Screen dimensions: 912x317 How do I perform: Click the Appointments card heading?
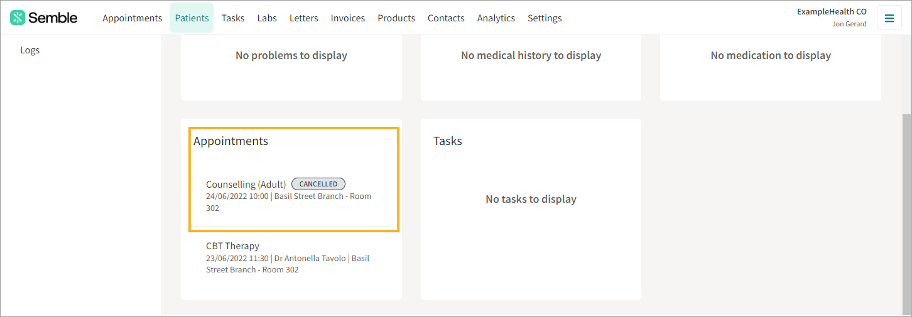(231, 141)
